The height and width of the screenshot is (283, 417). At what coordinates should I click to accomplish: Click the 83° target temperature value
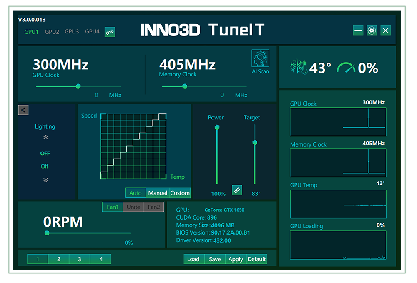click(x=256, y=194)
